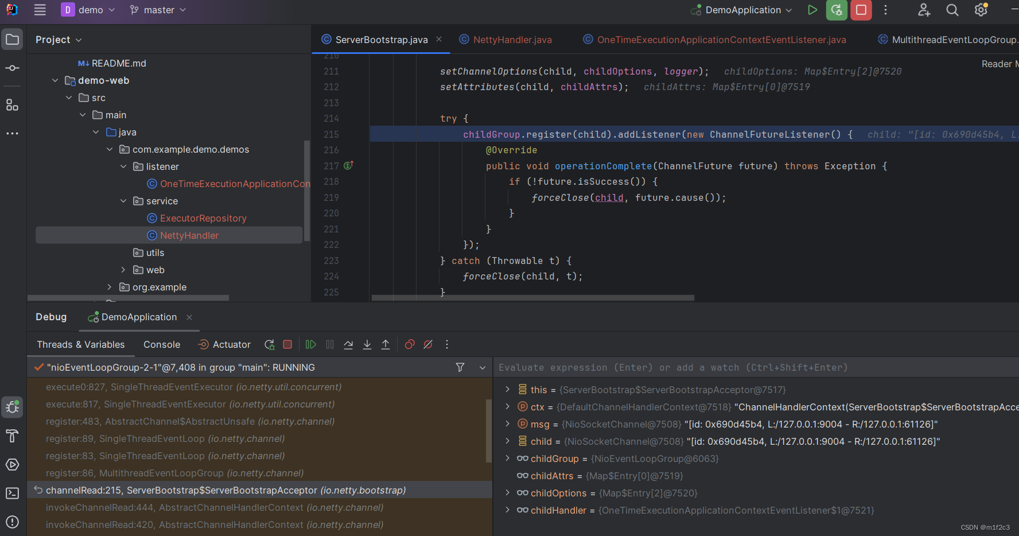Open the Project tool window icon

point(12,40)
